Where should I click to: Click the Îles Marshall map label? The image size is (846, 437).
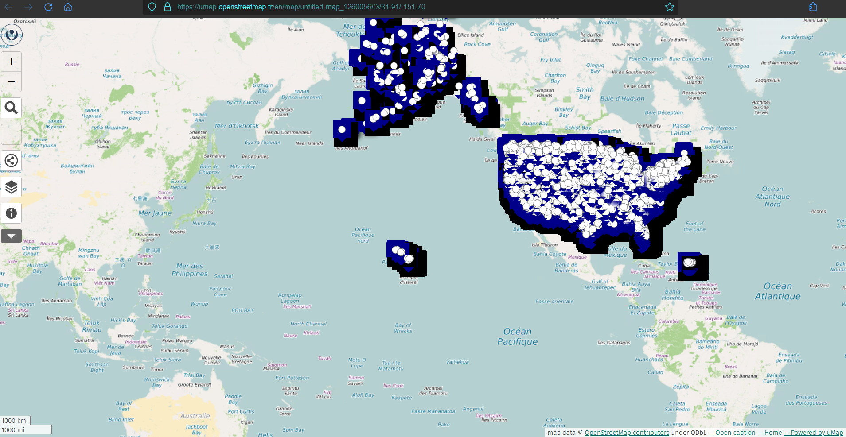click(297, 306)
